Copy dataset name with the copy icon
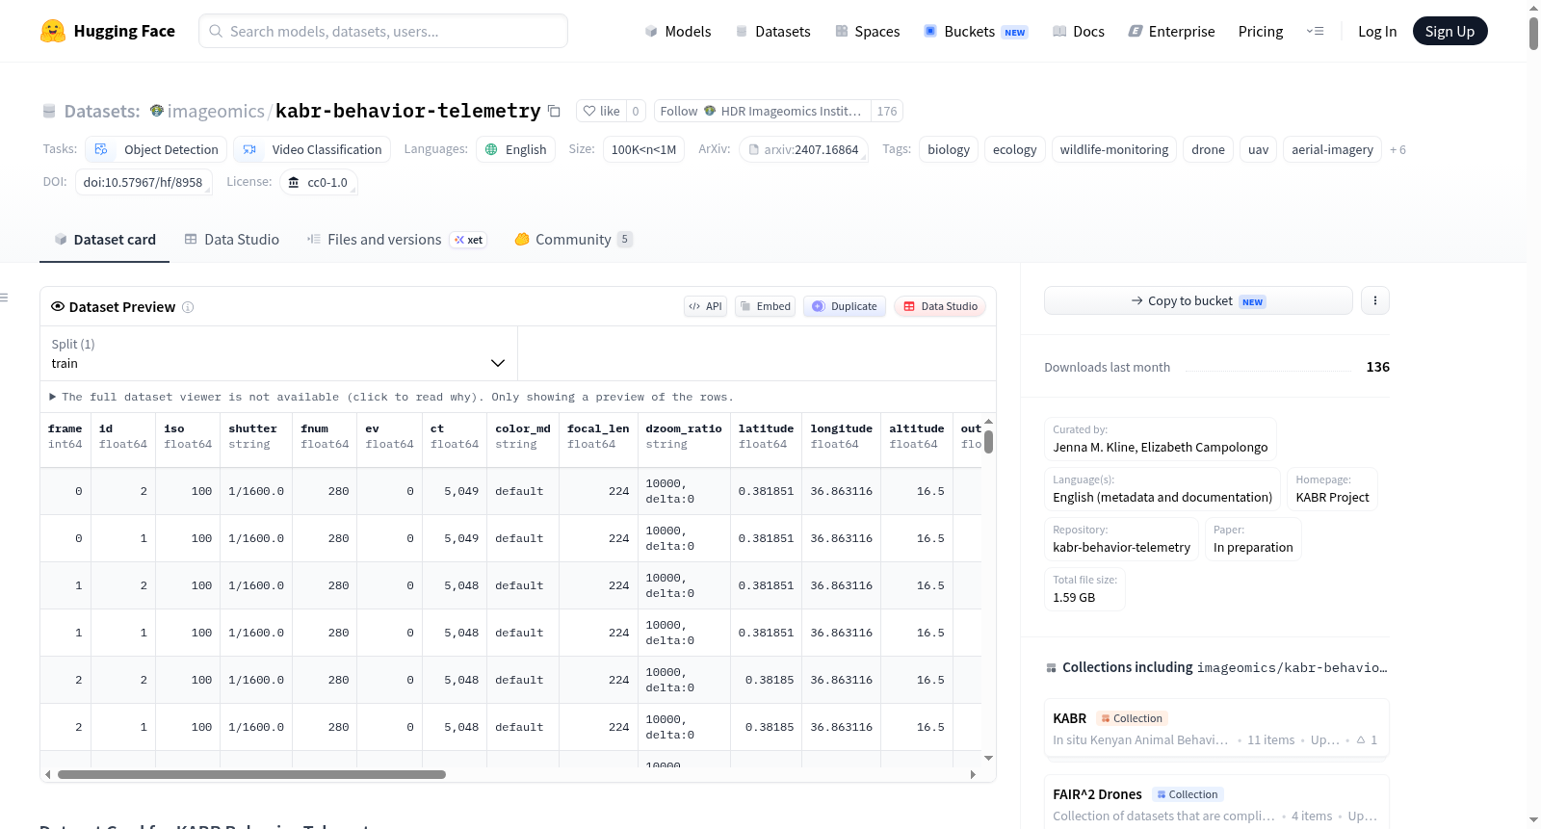 pyautogui.click(x=554, y=111)
